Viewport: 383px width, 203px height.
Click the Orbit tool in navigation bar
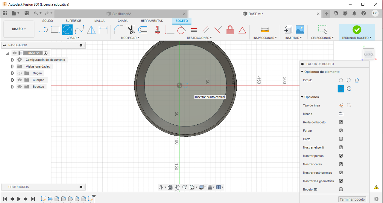pos(161,187)
